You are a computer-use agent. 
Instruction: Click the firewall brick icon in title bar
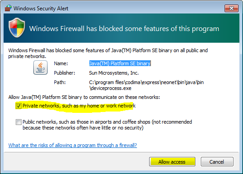coord(8,8)
